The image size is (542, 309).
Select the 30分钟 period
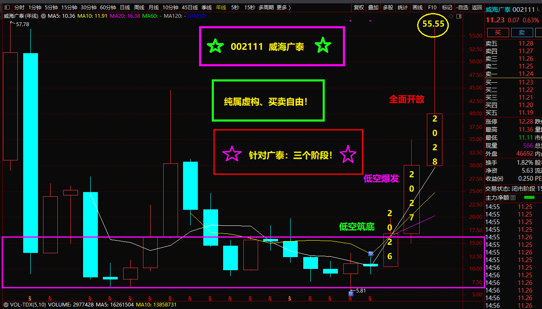(x=89, y=8)
